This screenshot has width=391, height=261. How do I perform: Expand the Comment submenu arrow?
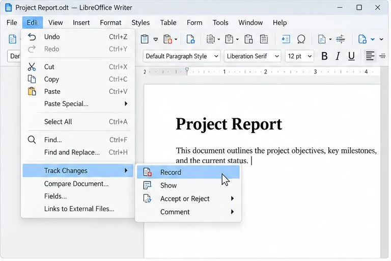232,212
